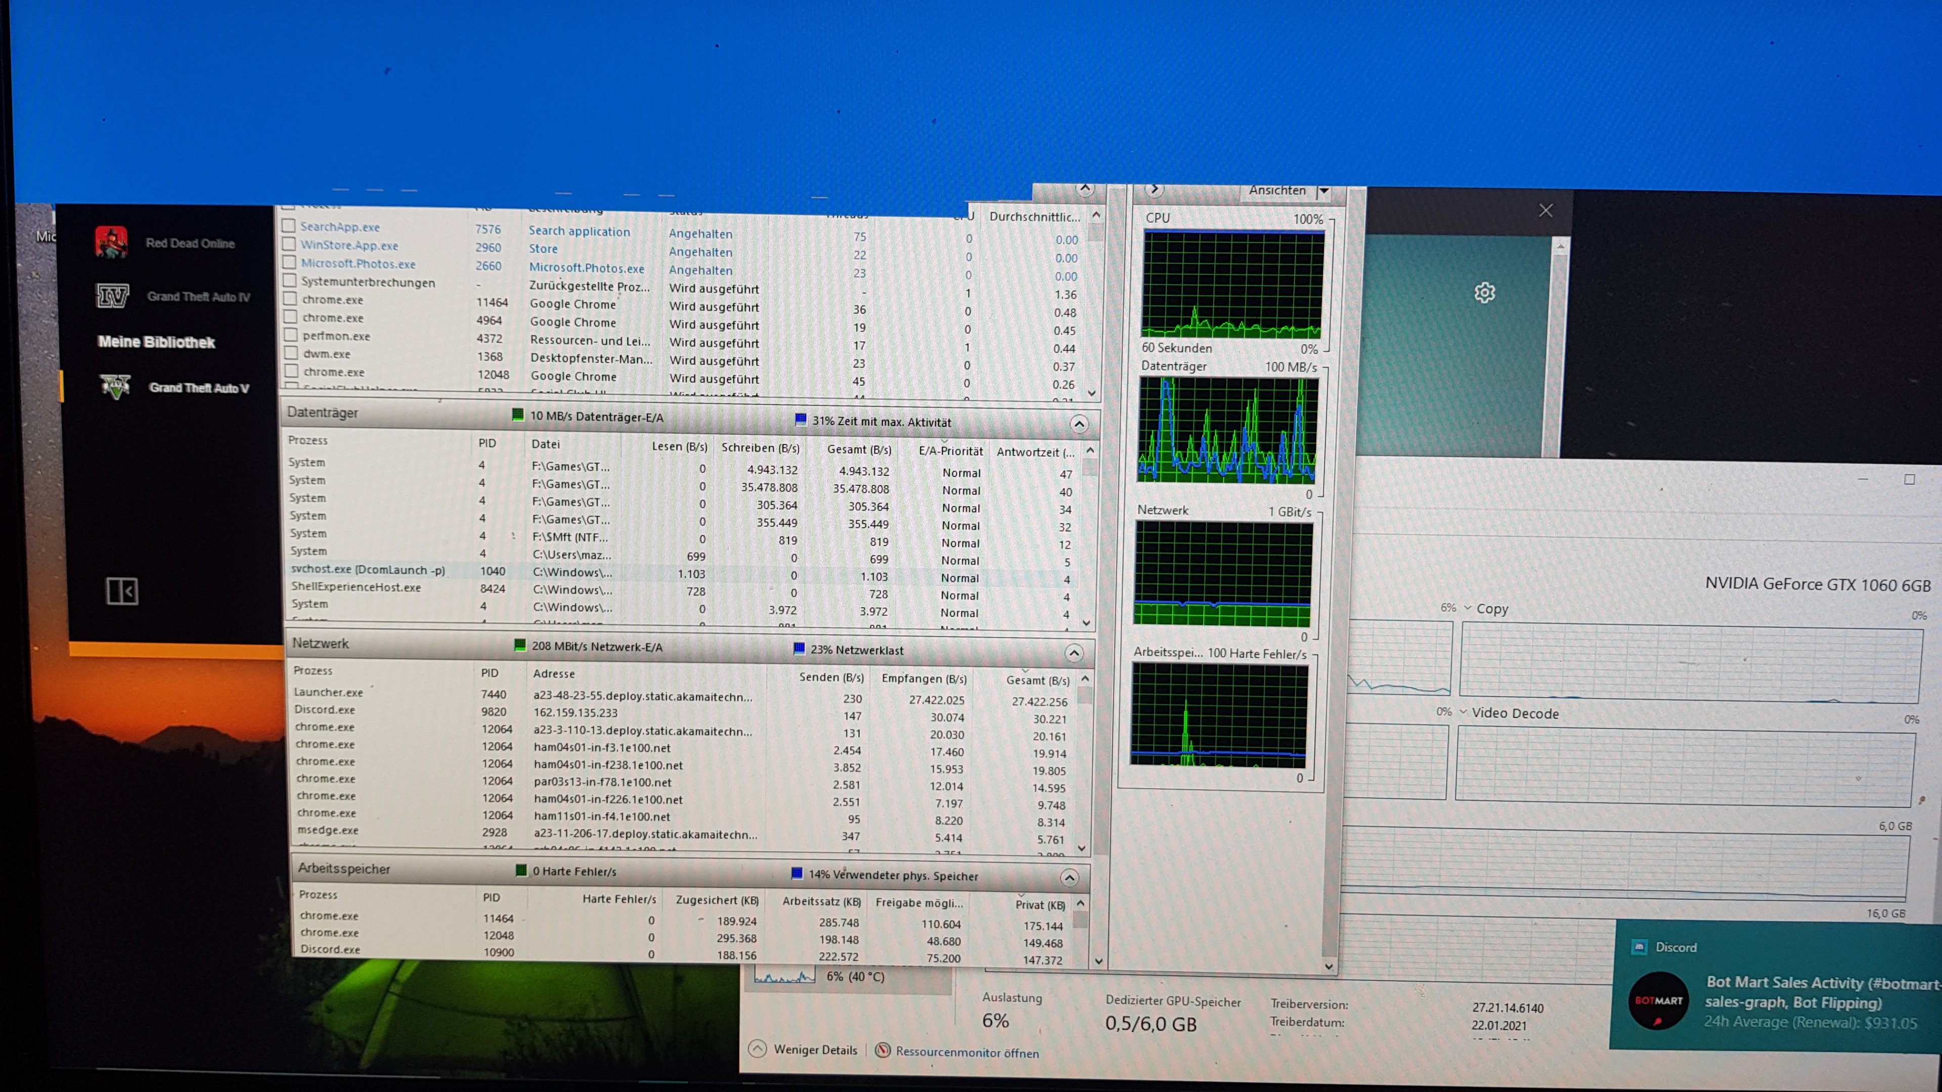Collapse the Datenträger section

1079,424
